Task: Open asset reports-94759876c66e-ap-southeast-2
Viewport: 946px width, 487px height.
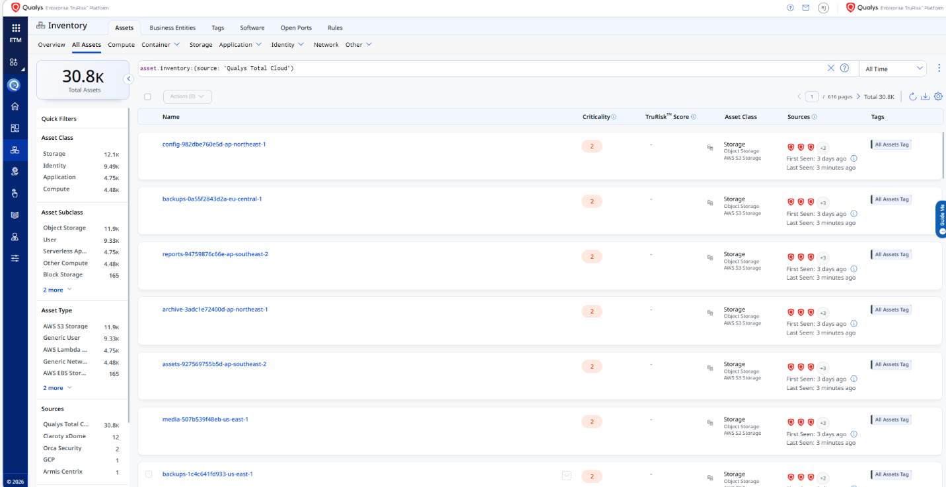Action: pos(215,254)
